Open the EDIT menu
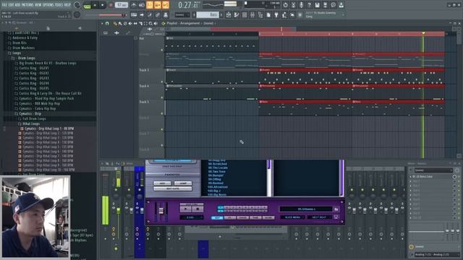The image size is (463, 260). [11, 5]
